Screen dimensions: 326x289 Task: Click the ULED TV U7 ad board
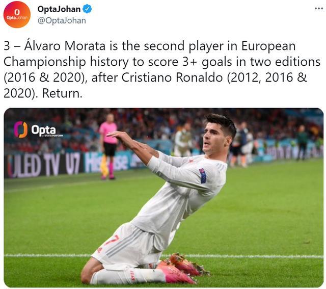pyautogui.click(x=44, y=166)
